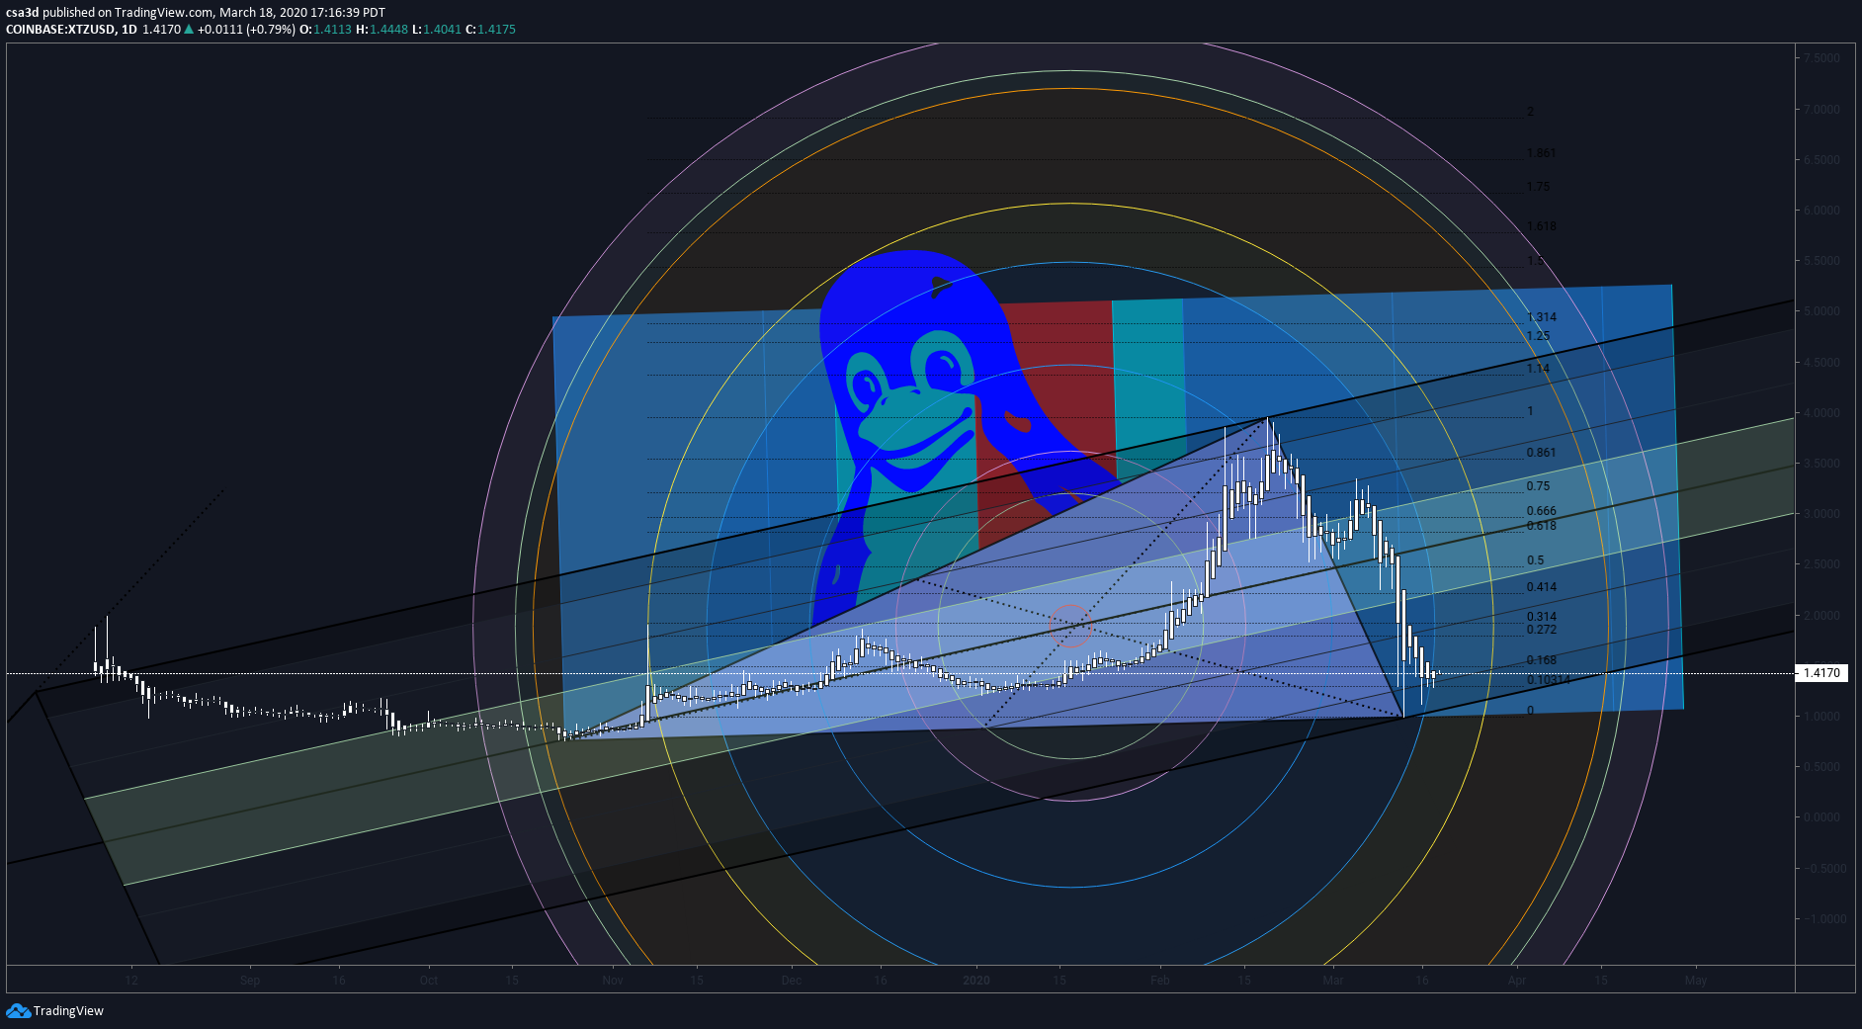Click the Oct label on time axis
Image resolution: width=1862 pixels, height=1029 pixels.
tap(428, 980)
